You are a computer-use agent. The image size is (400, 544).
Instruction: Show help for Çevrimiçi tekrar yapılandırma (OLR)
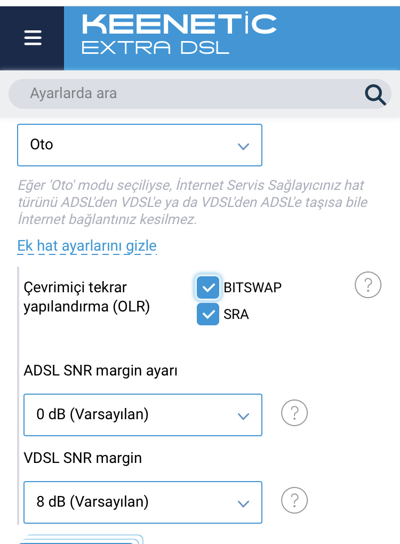(368, 285)
